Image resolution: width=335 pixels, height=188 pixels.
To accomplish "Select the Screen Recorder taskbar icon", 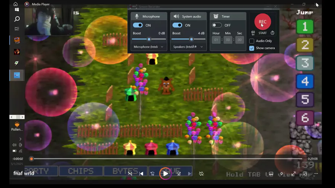I will click(x=17, y=75).
